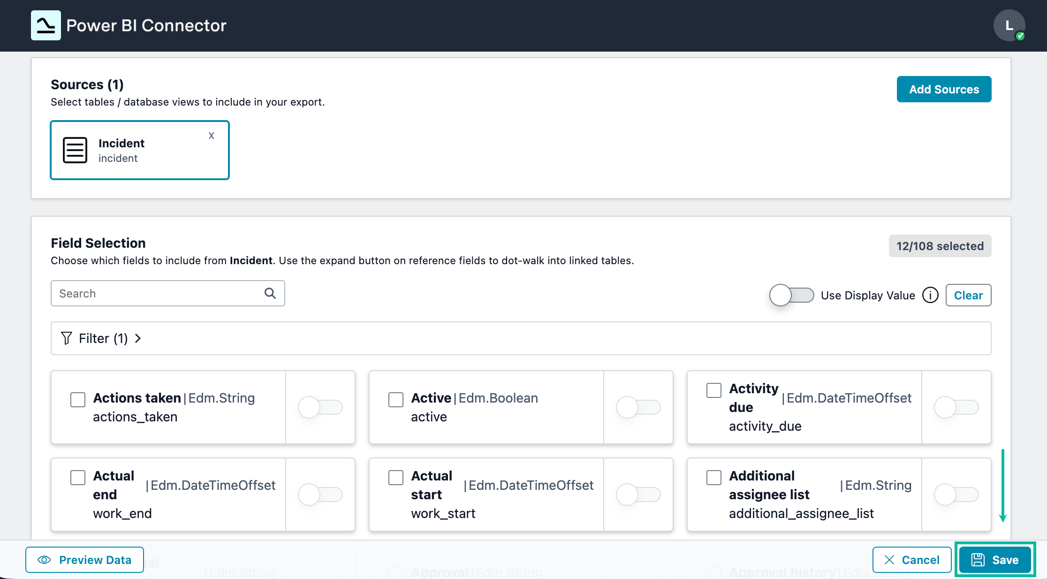
Task: Open Preview Data
Action: click(84, 560)
